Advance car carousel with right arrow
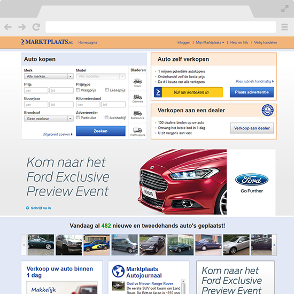Viewport: 294px width, 294px height. pyautogui.click(x=274, y=245)
